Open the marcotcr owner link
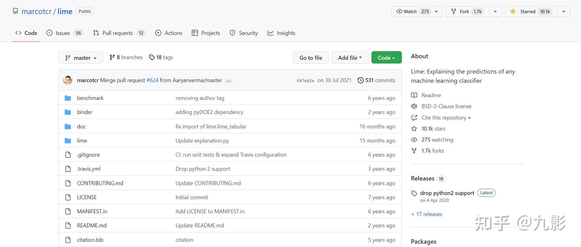Viewport: 581px width, 247px height. (37, 11)
